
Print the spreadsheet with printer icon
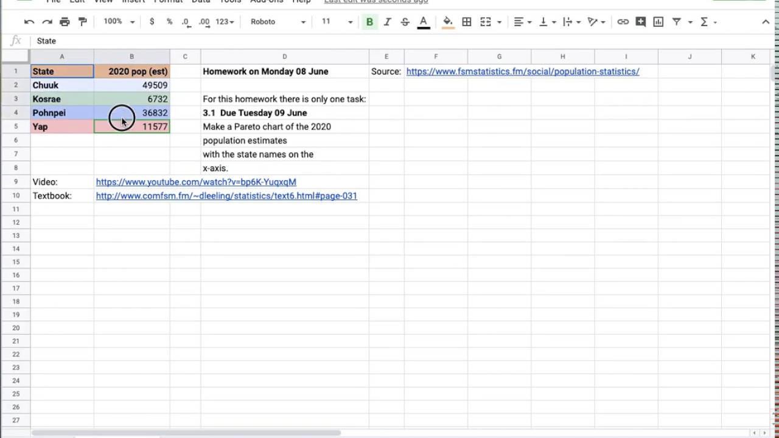tap(65, 22)
